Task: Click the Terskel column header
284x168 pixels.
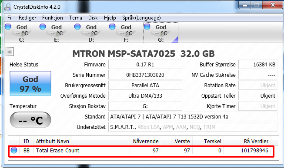Action: pos(208,141)
